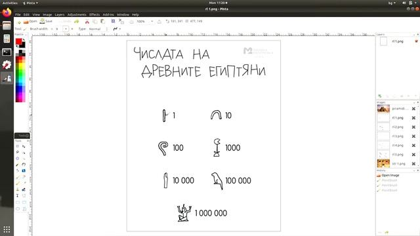Select the Gradient tool in toolbox
The height and width of the screenshot is (236, 420).
click(24, 170)
